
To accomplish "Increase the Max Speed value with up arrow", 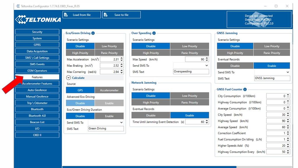I will tap(207, 58).
